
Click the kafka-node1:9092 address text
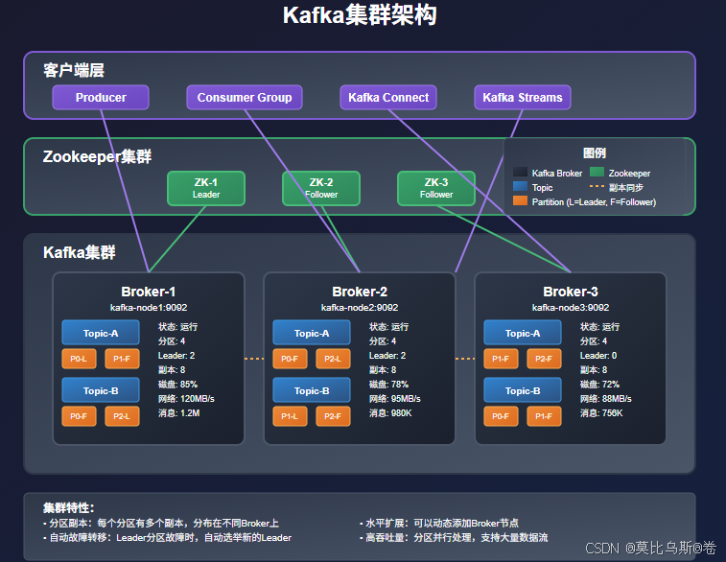click(x=149, y=308)
